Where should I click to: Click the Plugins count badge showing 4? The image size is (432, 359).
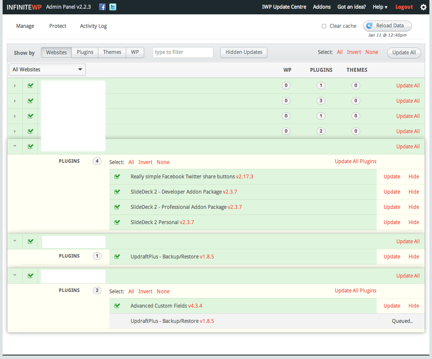pos(97,161)
